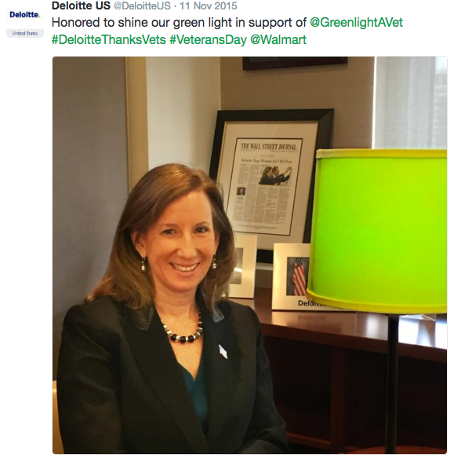Open the #DeloitteThanksVets hashtag
Image resolution: width=454 pixels, height=462 pixels.
pyautogui.click(x=109, y=40)
